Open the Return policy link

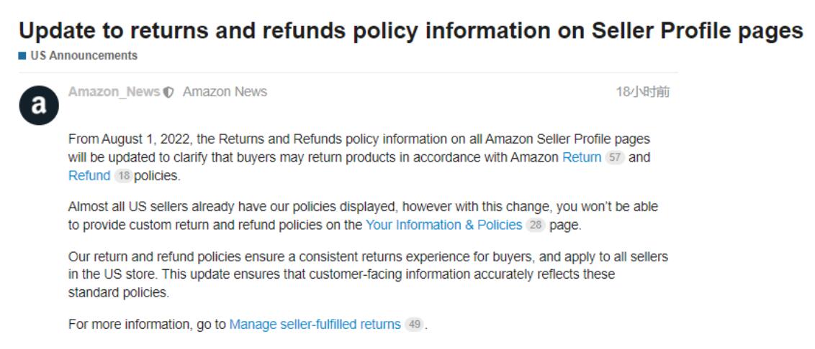tap(581, 157)
